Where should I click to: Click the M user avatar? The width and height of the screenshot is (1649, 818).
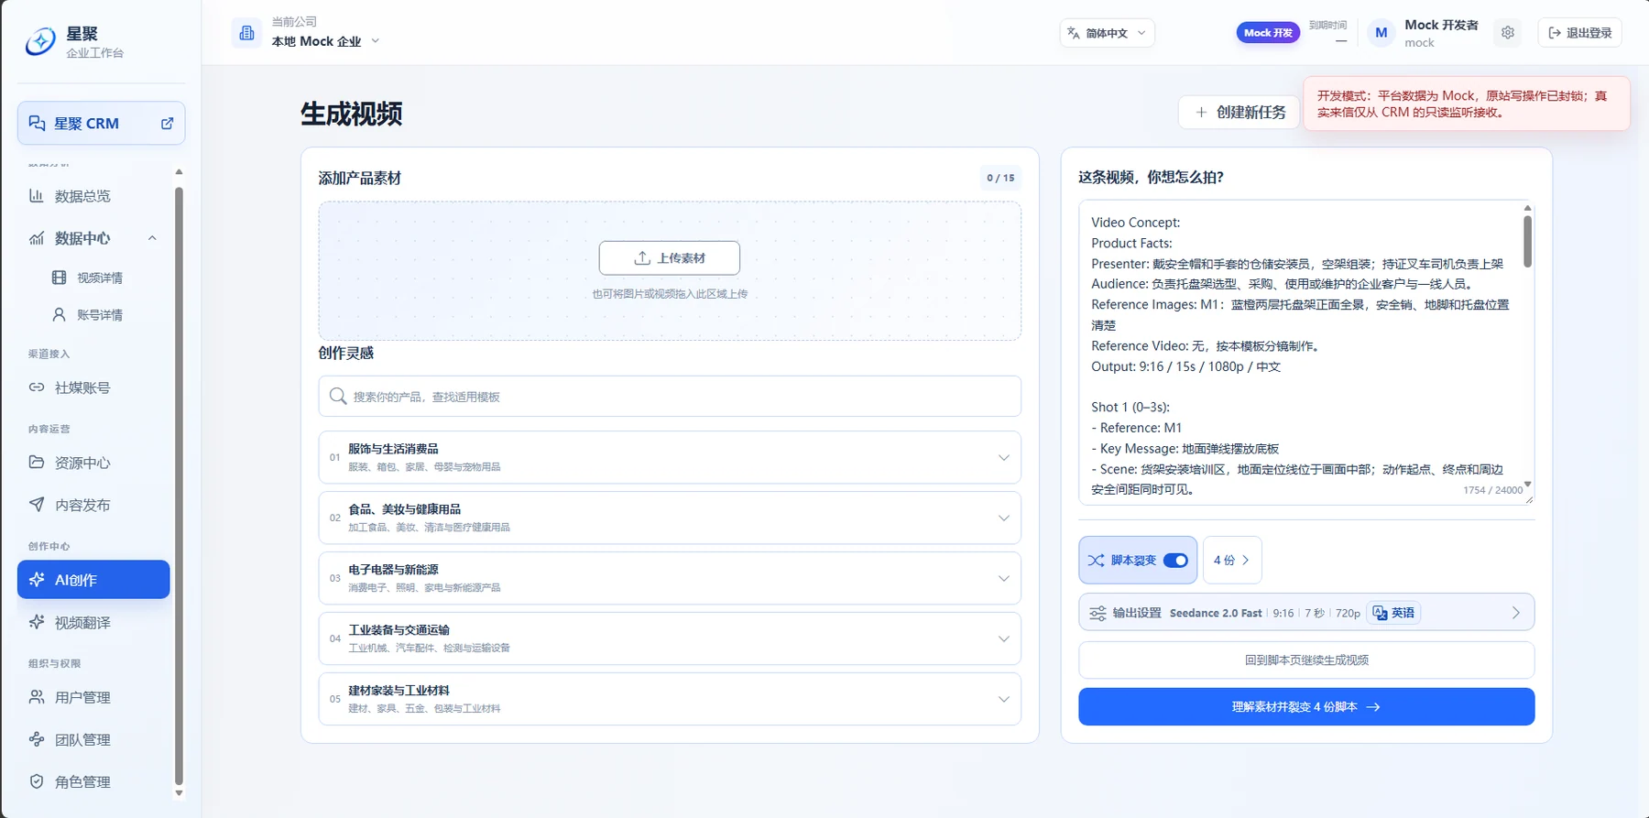point(1381,33)
